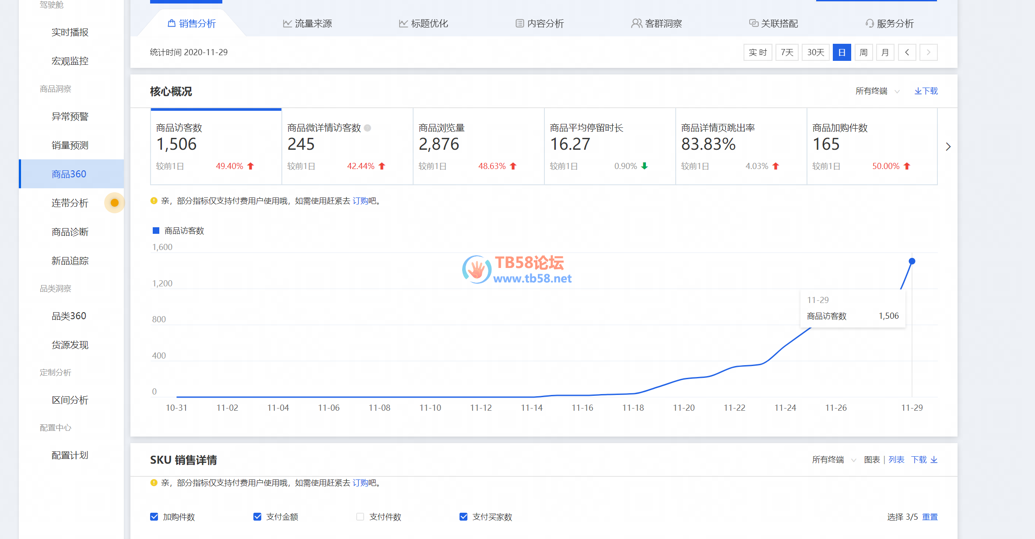Open 商品诊断 in the sidebar menu
This screenshot has height=539, width=1035.
point(70,232)
